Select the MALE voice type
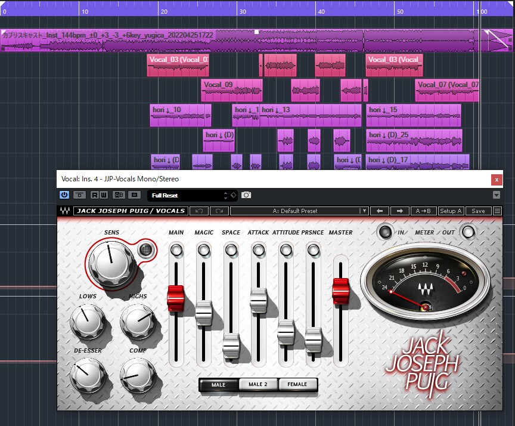The width and height of the screenshot is (515, 426). (218, 385)
